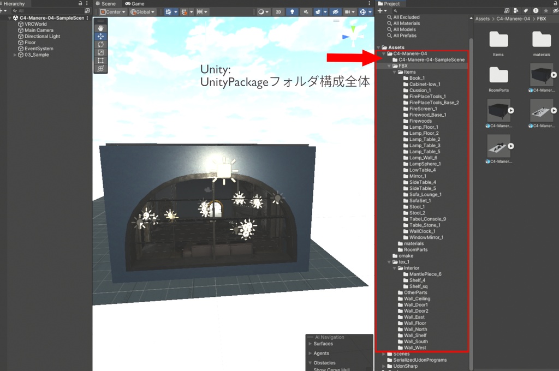The width and height of the screenshot is (559, 371).
Task: Select the Hand view tool
Action: (x=100, y=28)
